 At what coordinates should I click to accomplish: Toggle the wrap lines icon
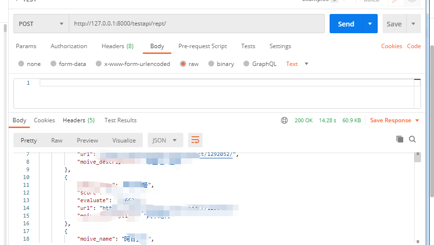(195, 140)
